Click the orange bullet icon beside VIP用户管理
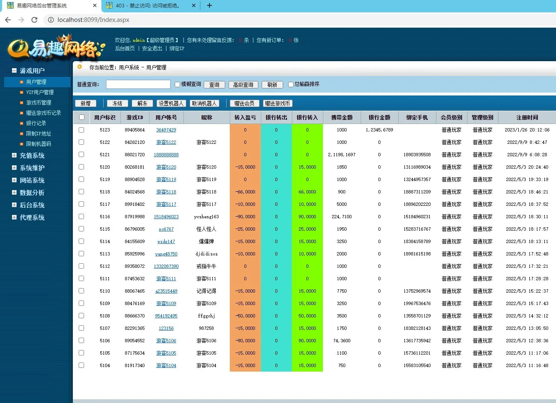 (x=22, y=92)
